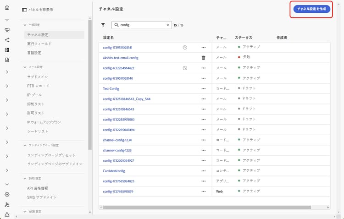
Task: Open the config-1739511028141 link
Action: pyautogui.click(x=117, y=47)
